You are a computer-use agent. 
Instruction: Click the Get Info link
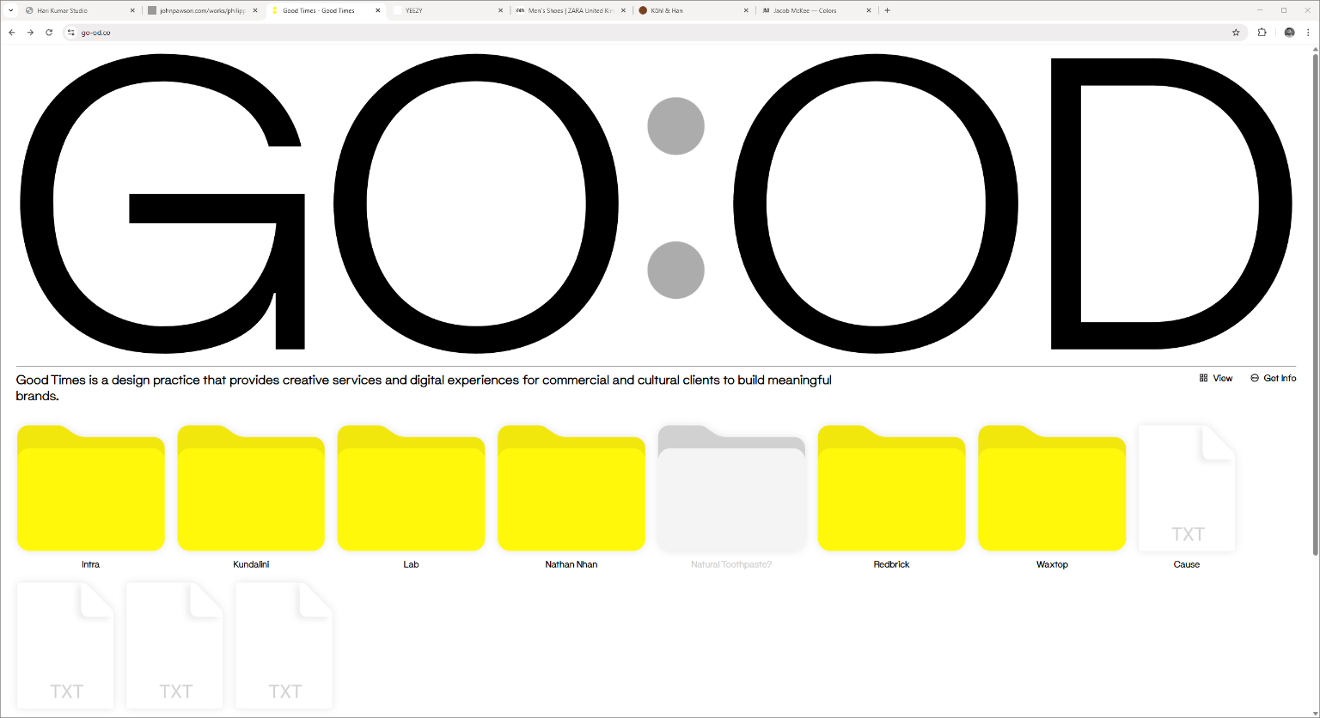[1274, 378]
